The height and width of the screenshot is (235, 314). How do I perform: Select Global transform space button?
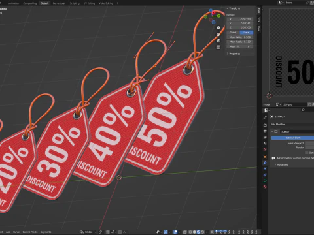[233, 33]
